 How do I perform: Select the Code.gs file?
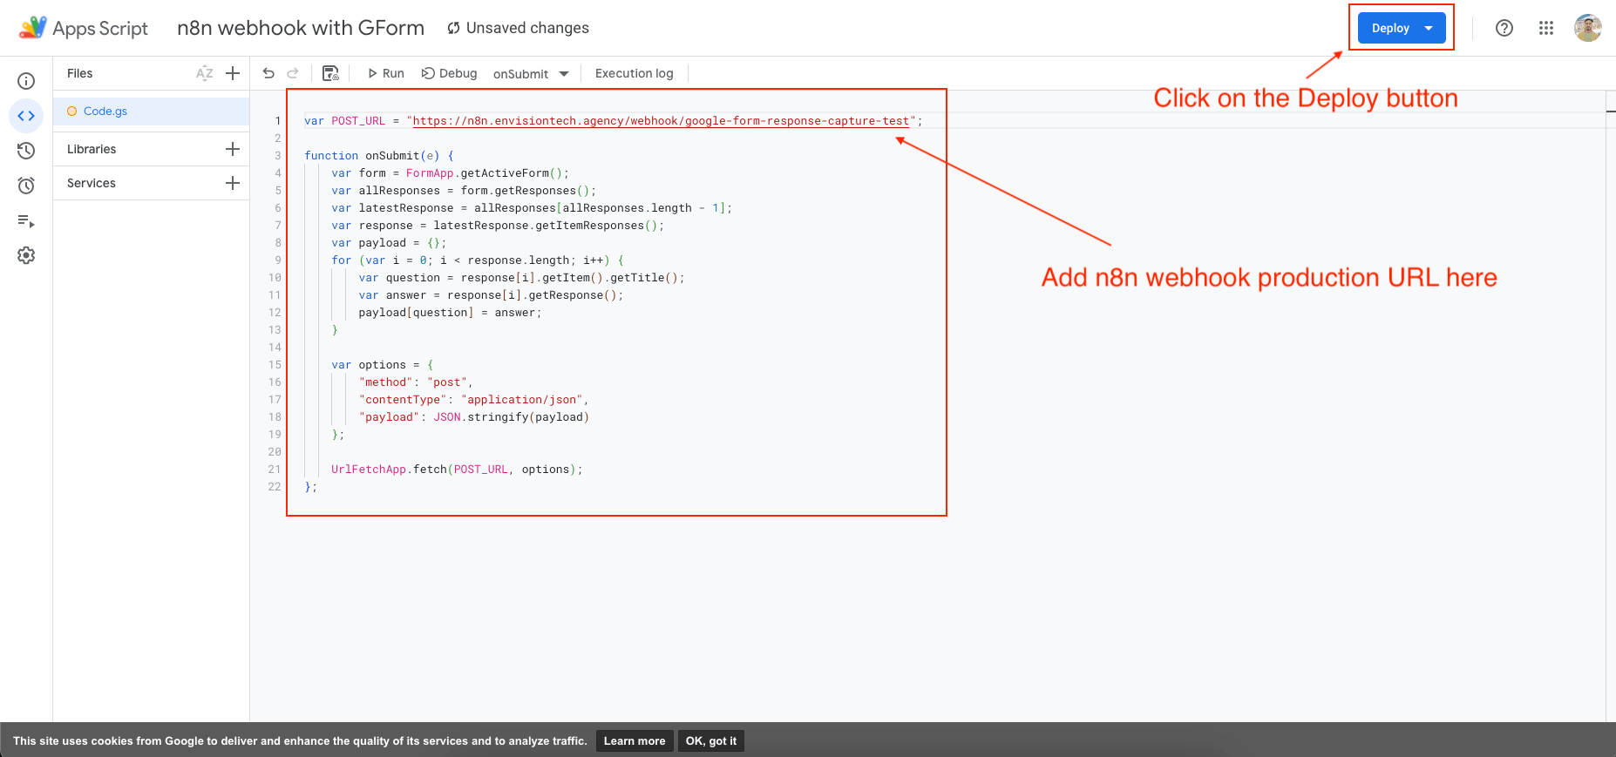[152, 112]
